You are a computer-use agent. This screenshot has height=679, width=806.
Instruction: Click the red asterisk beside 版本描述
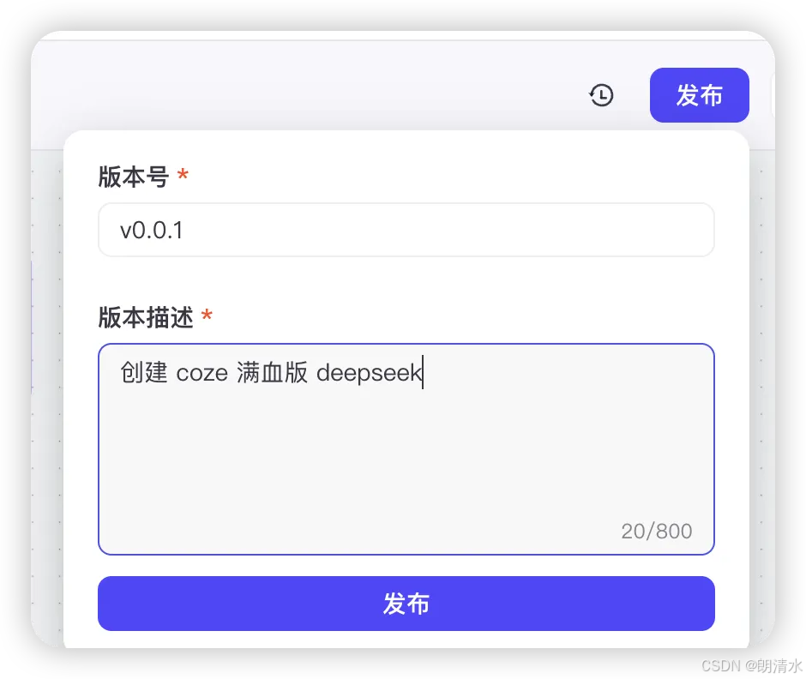coord(207,315)
